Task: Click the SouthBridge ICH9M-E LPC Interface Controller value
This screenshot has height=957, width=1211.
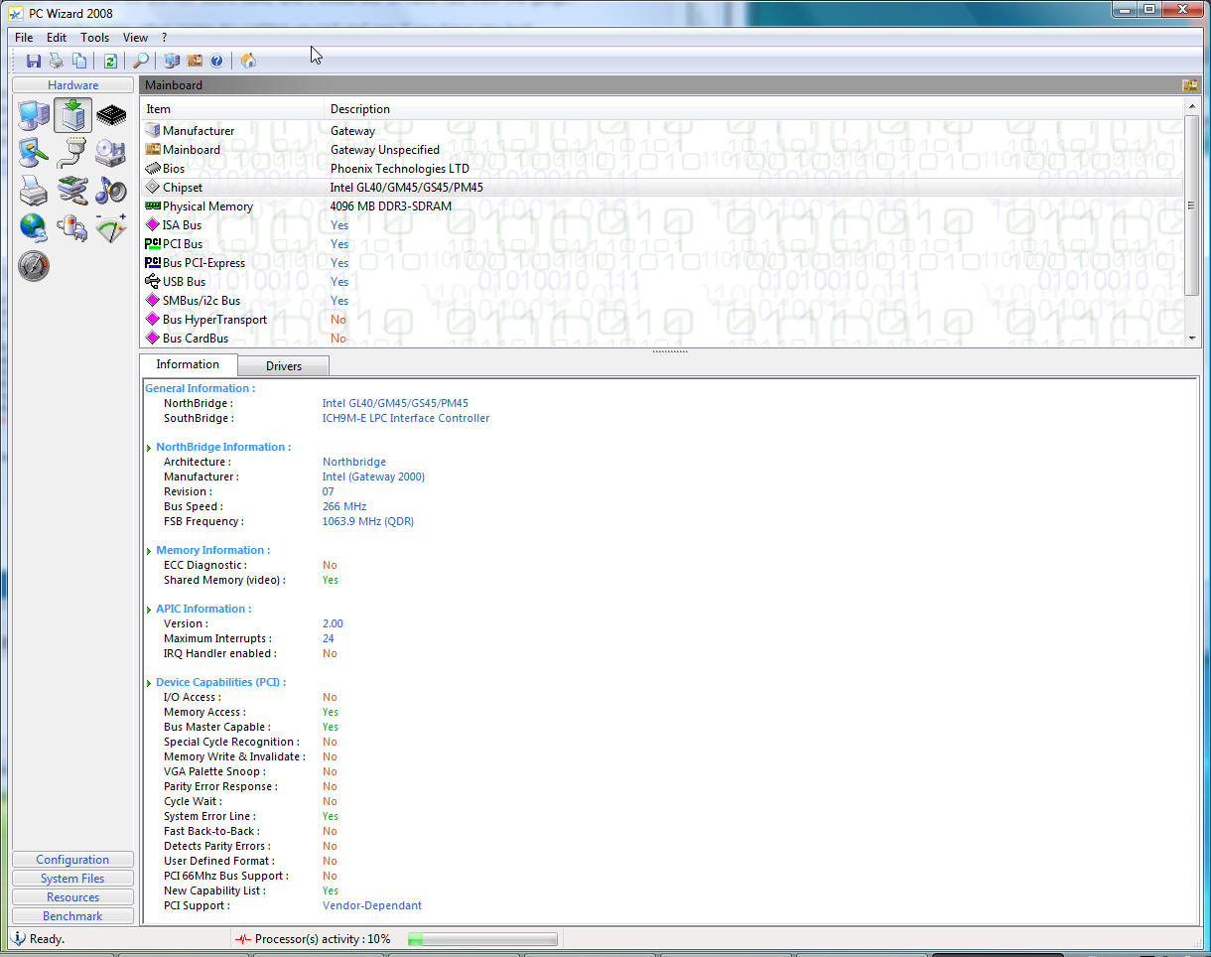Action: pos(406,419)
